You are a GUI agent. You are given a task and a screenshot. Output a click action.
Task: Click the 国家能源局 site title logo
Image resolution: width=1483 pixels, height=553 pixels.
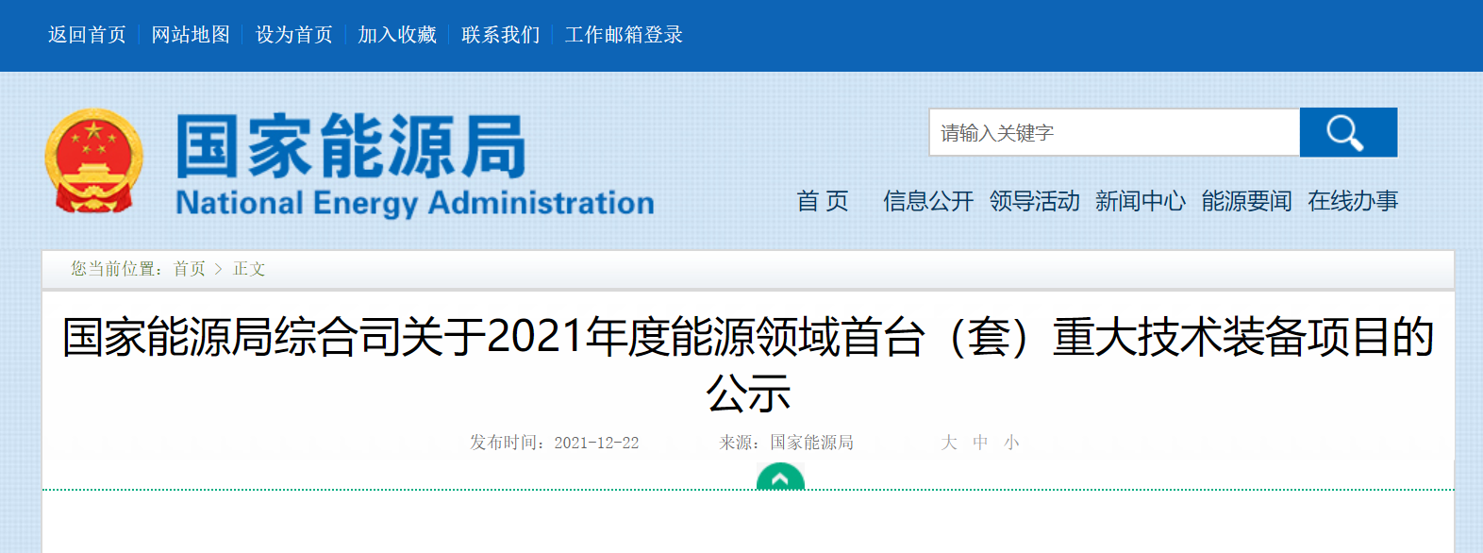[351, 146]
